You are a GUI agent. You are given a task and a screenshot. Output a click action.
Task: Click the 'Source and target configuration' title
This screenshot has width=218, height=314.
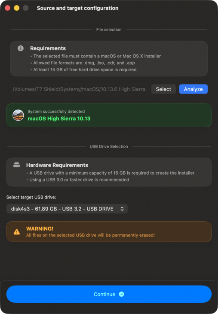[x=78, y=8]
